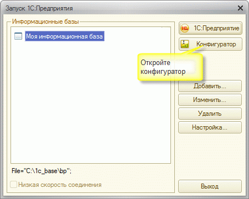This screenshot has width=249, height=199.
Task: Click the Информационные базы group label
Action: click(x=45, y=21)
